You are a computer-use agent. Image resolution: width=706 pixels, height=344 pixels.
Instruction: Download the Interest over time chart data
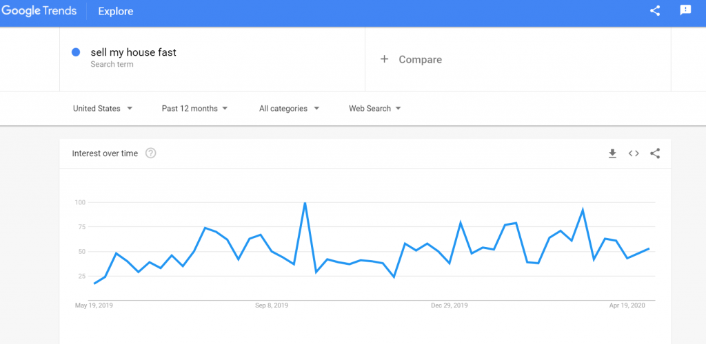click(612, 153)
